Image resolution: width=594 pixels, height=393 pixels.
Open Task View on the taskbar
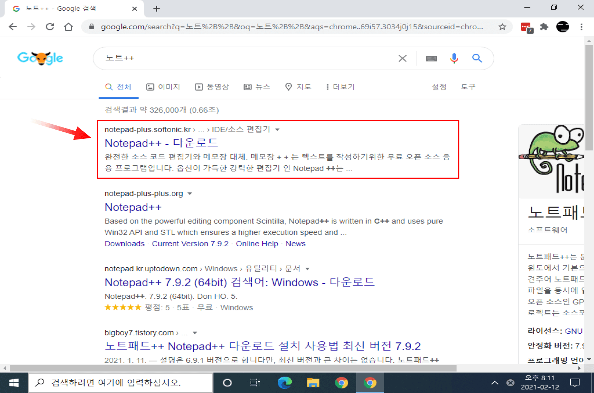[x=255, y=383]
